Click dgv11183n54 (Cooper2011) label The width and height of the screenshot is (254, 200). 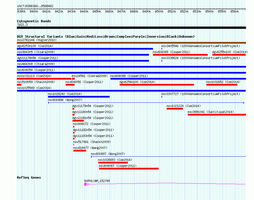[93, 136]
